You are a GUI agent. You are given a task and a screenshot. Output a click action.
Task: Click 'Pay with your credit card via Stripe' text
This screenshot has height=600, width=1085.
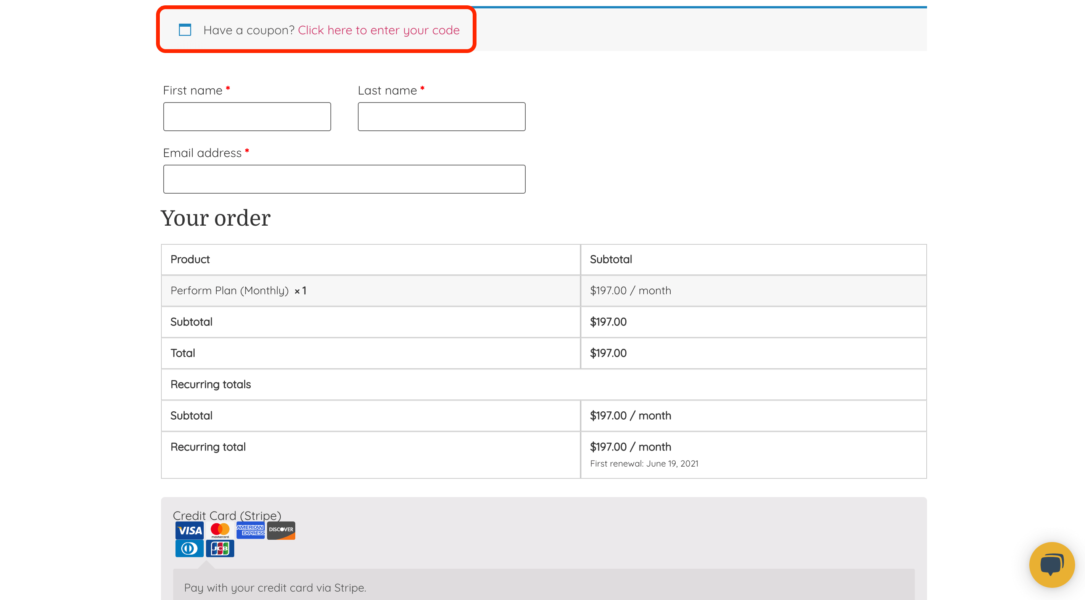pos(275,587)
